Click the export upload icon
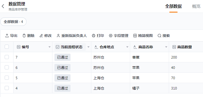 coord(7,36)
